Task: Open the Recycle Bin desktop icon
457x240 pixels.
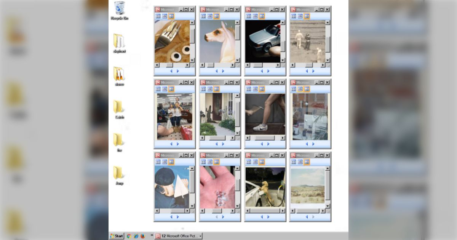Action: [119, 8]
